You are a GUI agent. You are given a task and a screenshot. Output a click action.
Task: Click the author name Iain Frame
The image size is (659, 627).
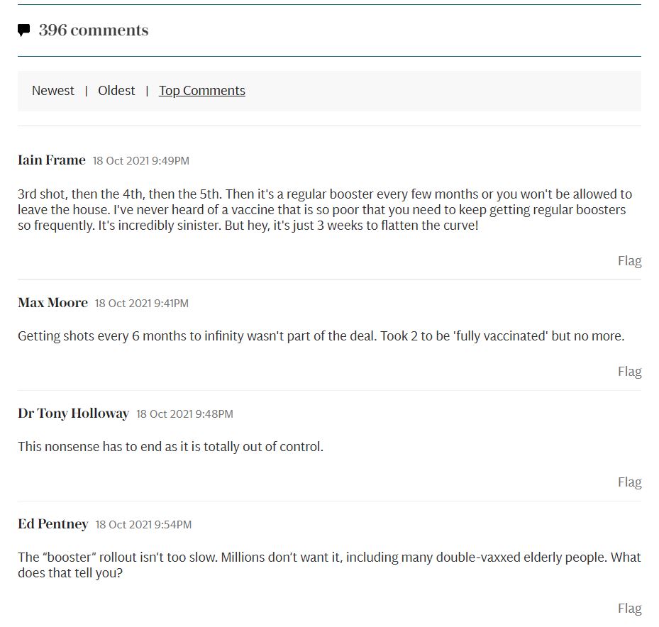[52, 160]
